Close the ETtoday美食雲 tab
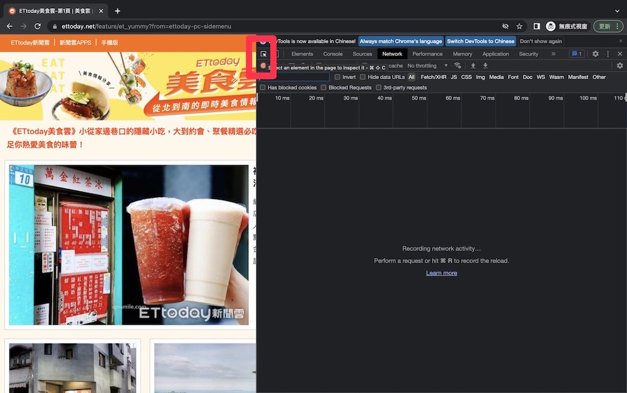 pos(101,11)
